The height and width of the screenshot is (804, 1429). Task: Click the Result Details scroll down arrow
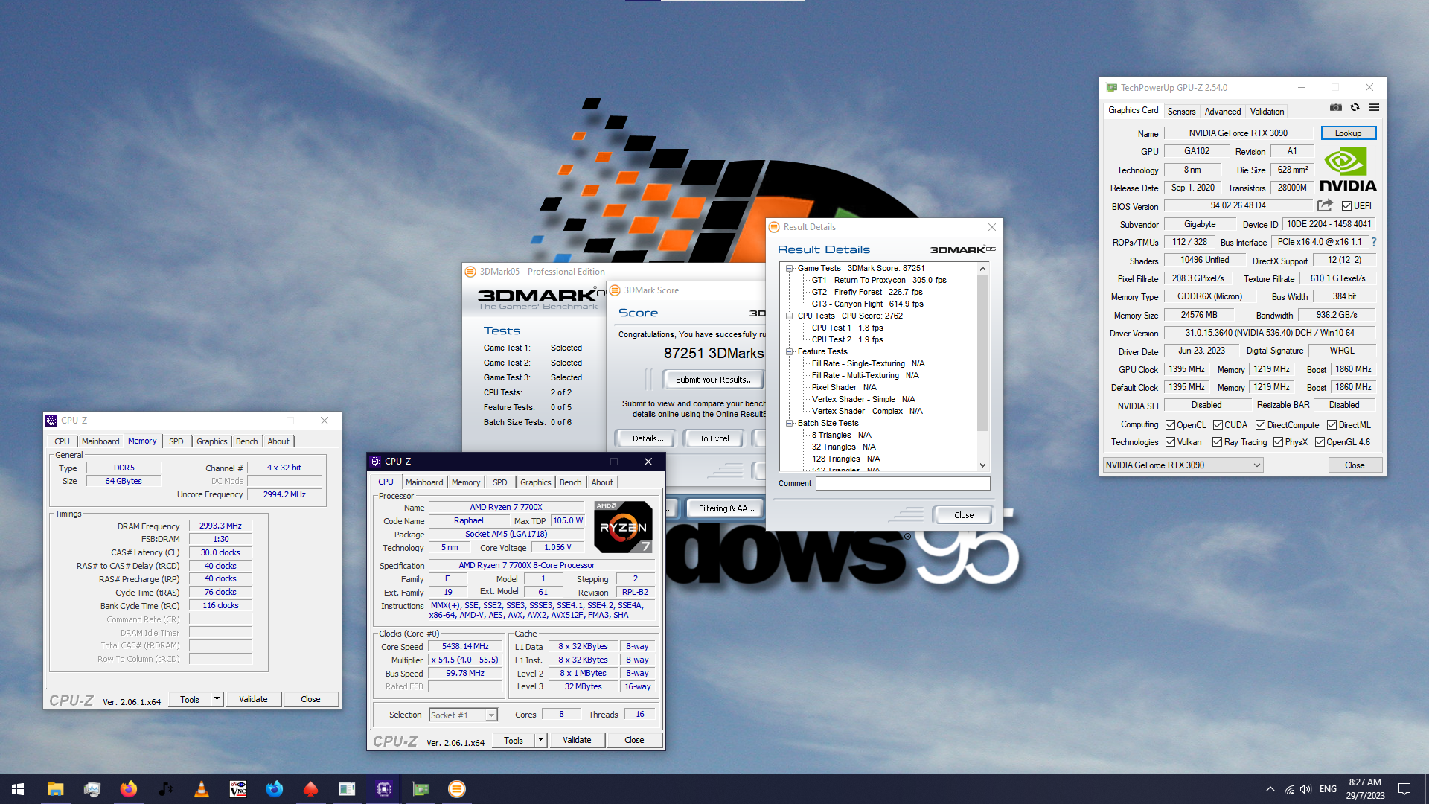click(982, 465)
